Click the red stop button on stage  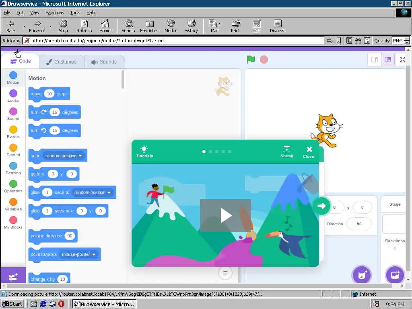(264, 60)
